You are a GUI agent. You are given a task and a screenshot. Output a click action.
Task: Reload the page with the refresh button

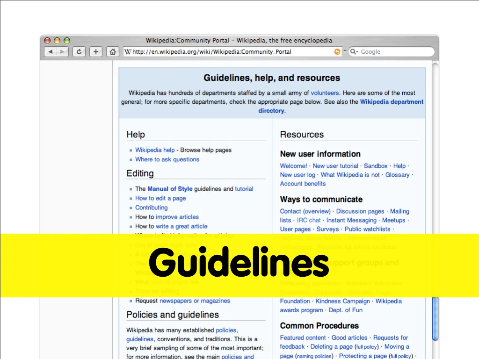pos(79,51)
